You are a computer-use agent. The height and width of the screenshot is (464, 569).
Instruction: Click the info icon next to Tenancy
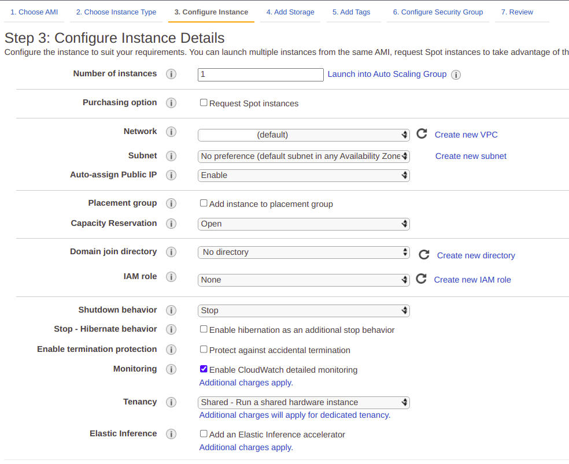171,402
